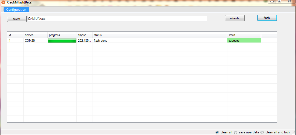Viewport: 296px width, 135px height.
Task: Click the refresh button
Action: click(x=235, y=18)
